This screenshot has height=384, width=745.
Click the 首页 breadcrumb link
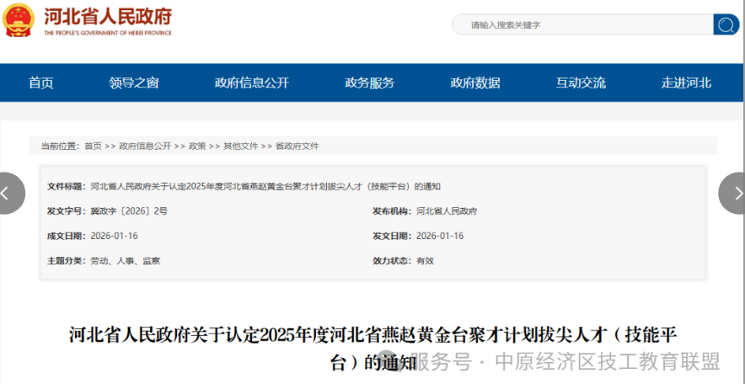[93, 146]
